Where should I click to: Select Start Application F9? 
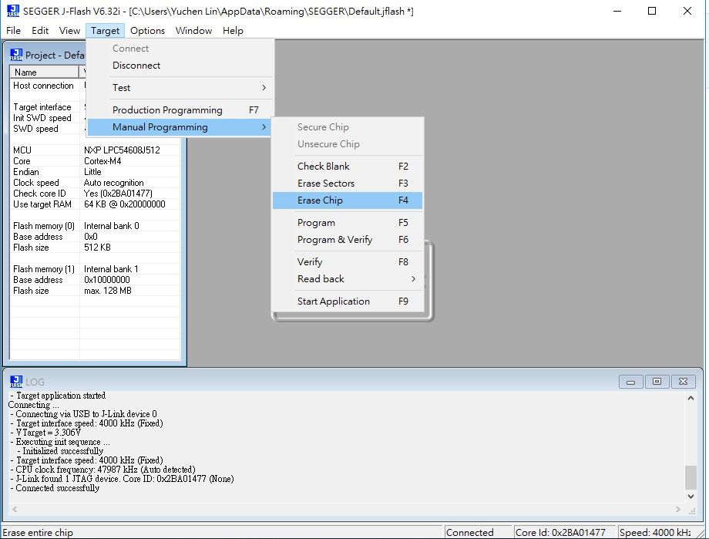[x=348, y=302]
